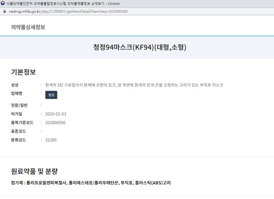The height and width of the screenshot is (199, 274).
Task: Click the item code value 202000560
Action: tap(55, 123)
